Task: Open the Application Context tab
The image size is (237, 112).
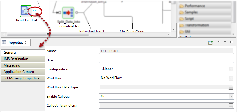Action: pos(23,72)
